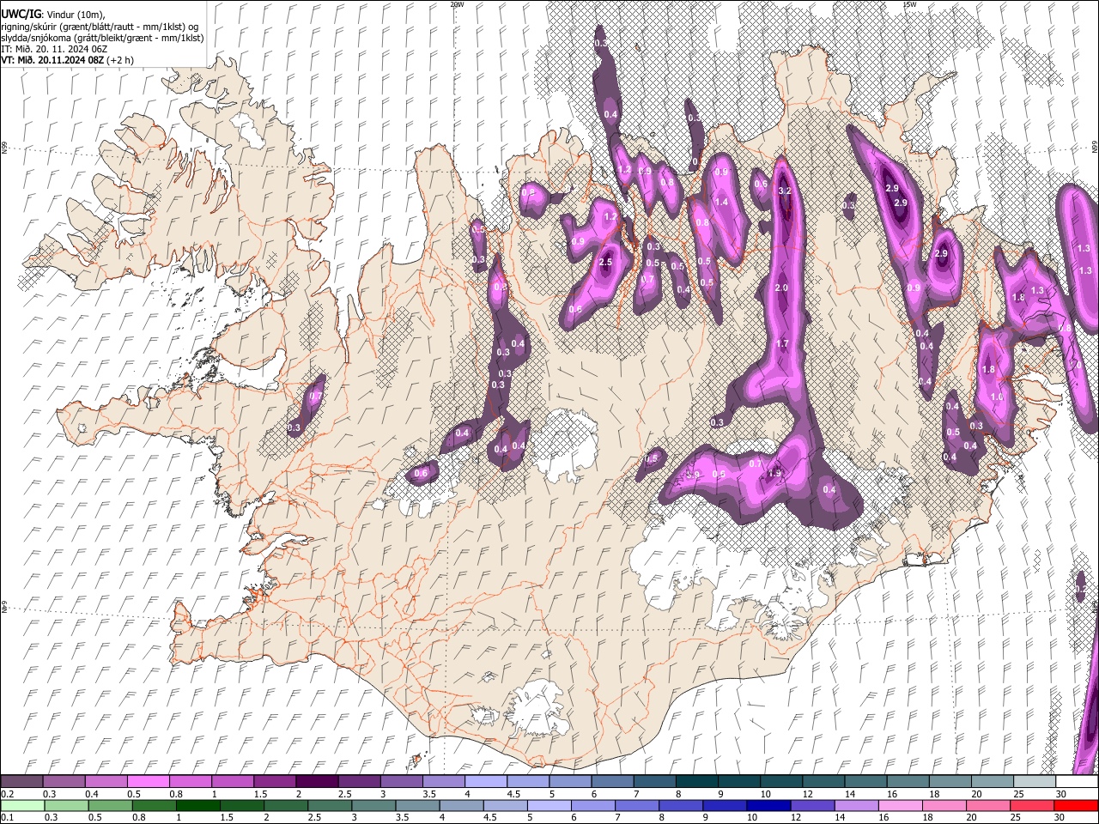Pick the darkest purple swatch labeled 2 in upper legend
Screen dimensions: 1099x824
(316, 782)
